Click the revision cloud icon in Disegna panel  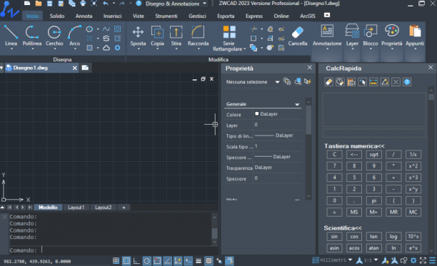[x=106, y=48]
